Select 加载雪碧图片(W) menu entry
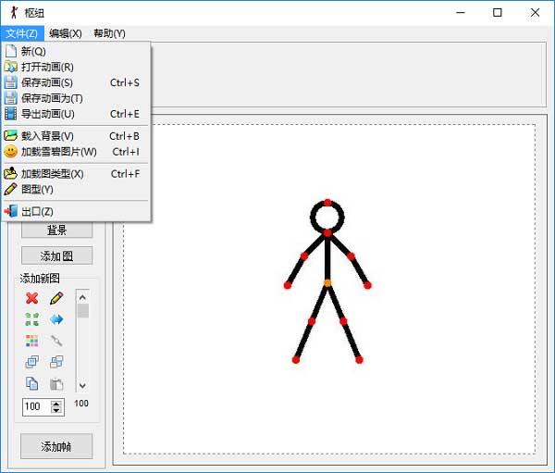The height and width of the screenshot is (473, 555). click(76, 152)
